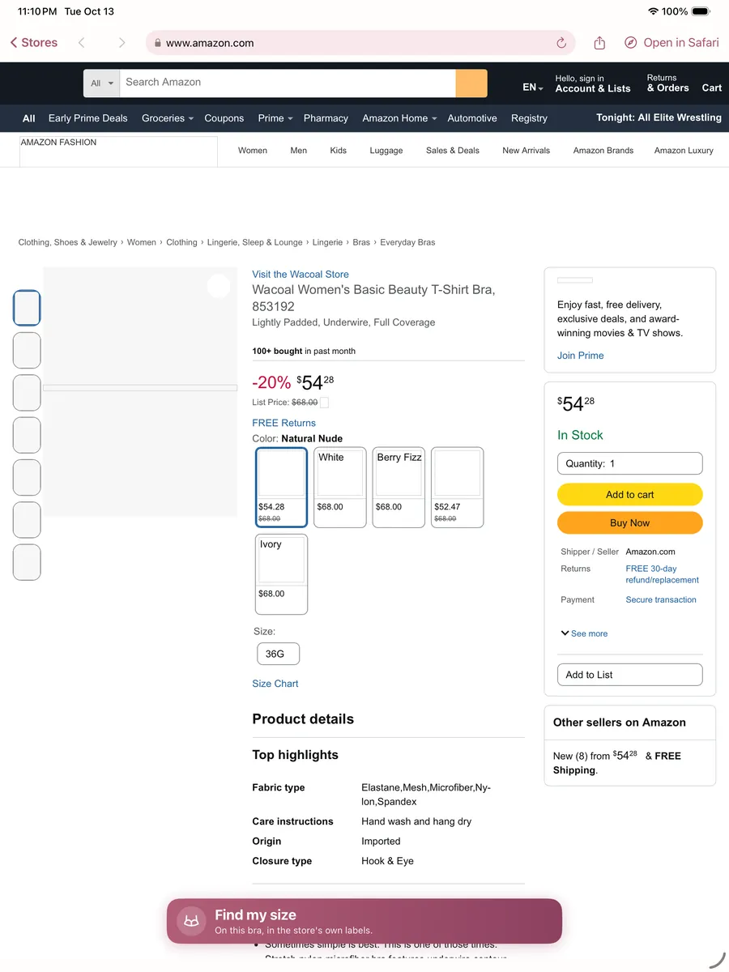Open the All search category dropdown
Viewport: 729px width, 972px height.
coord(102,83)
